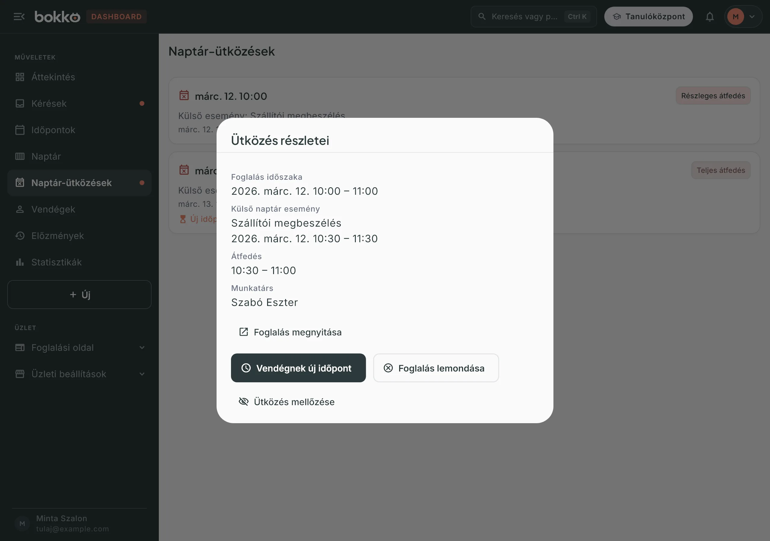This screenshot has width=770, height=541.
Task: Expand the account menu chevron
Action: [x=752, y=17]
